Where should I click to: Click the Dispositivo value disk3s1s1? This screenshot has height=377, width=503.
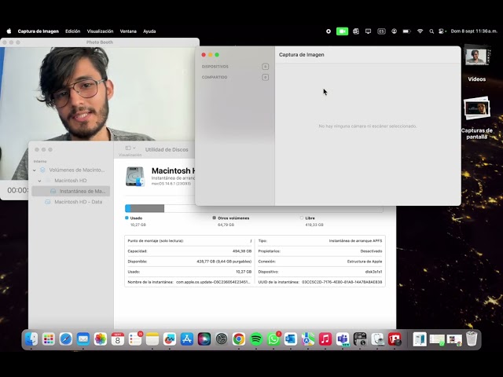(373, 272)
